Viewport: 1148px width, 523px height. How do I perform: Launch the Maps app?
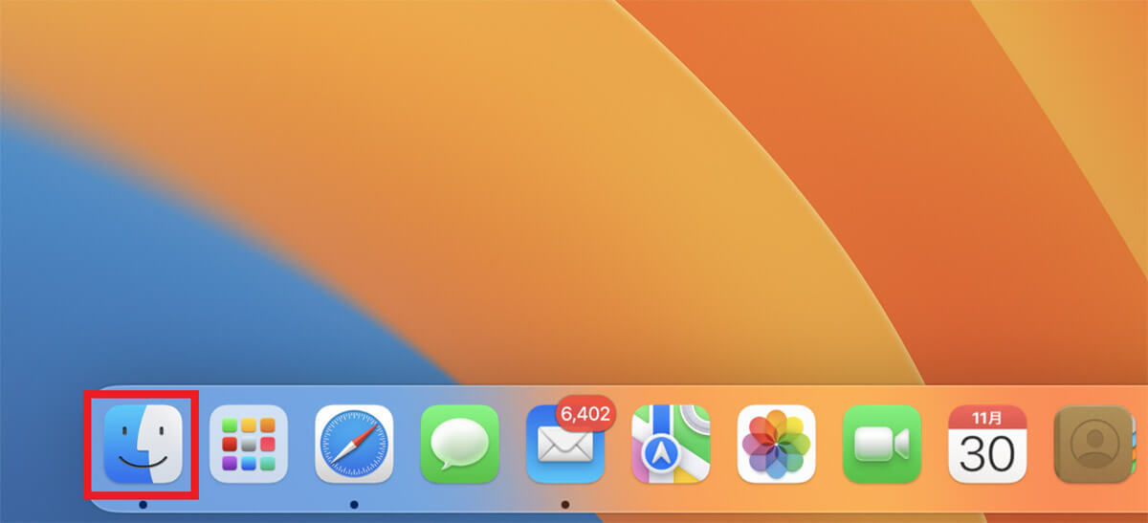point(671,444)
